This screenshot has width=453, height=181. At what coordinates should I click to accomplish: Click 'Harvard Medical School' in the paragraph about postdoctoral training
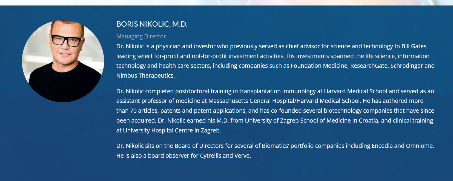click(355, 91)
